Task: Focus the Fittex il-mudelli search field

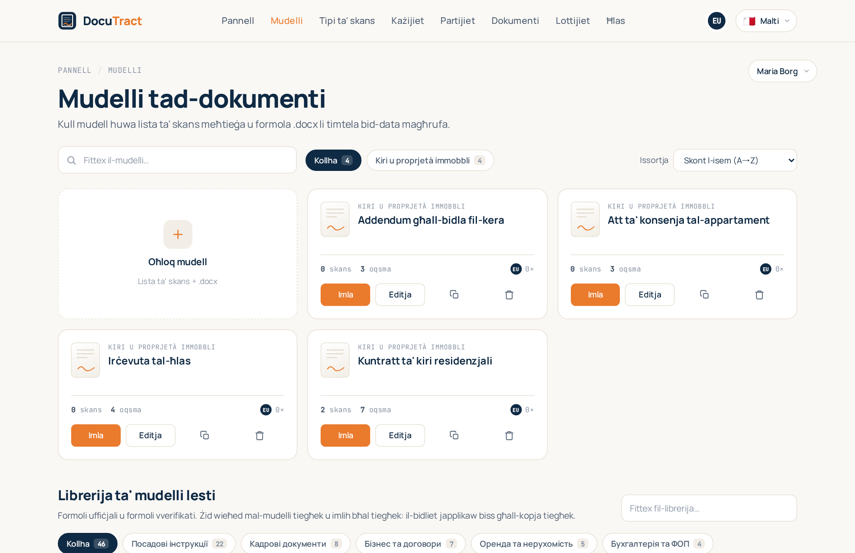Action: pos(177,160)
